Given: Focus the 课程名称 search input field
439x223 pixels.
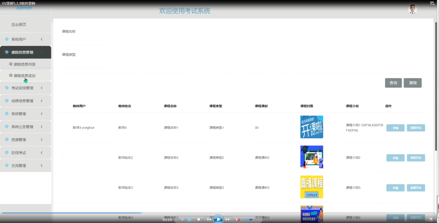Looking at the screenshot, I should tap(84, 41).
